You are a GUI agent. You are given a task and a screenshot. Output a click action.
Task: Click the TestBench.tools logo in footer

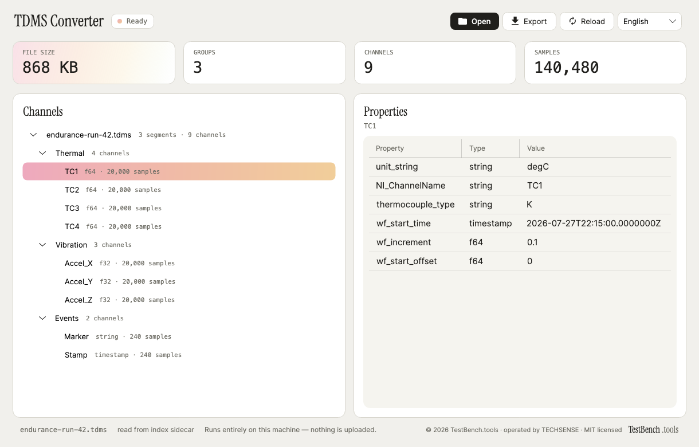[653, 429]
